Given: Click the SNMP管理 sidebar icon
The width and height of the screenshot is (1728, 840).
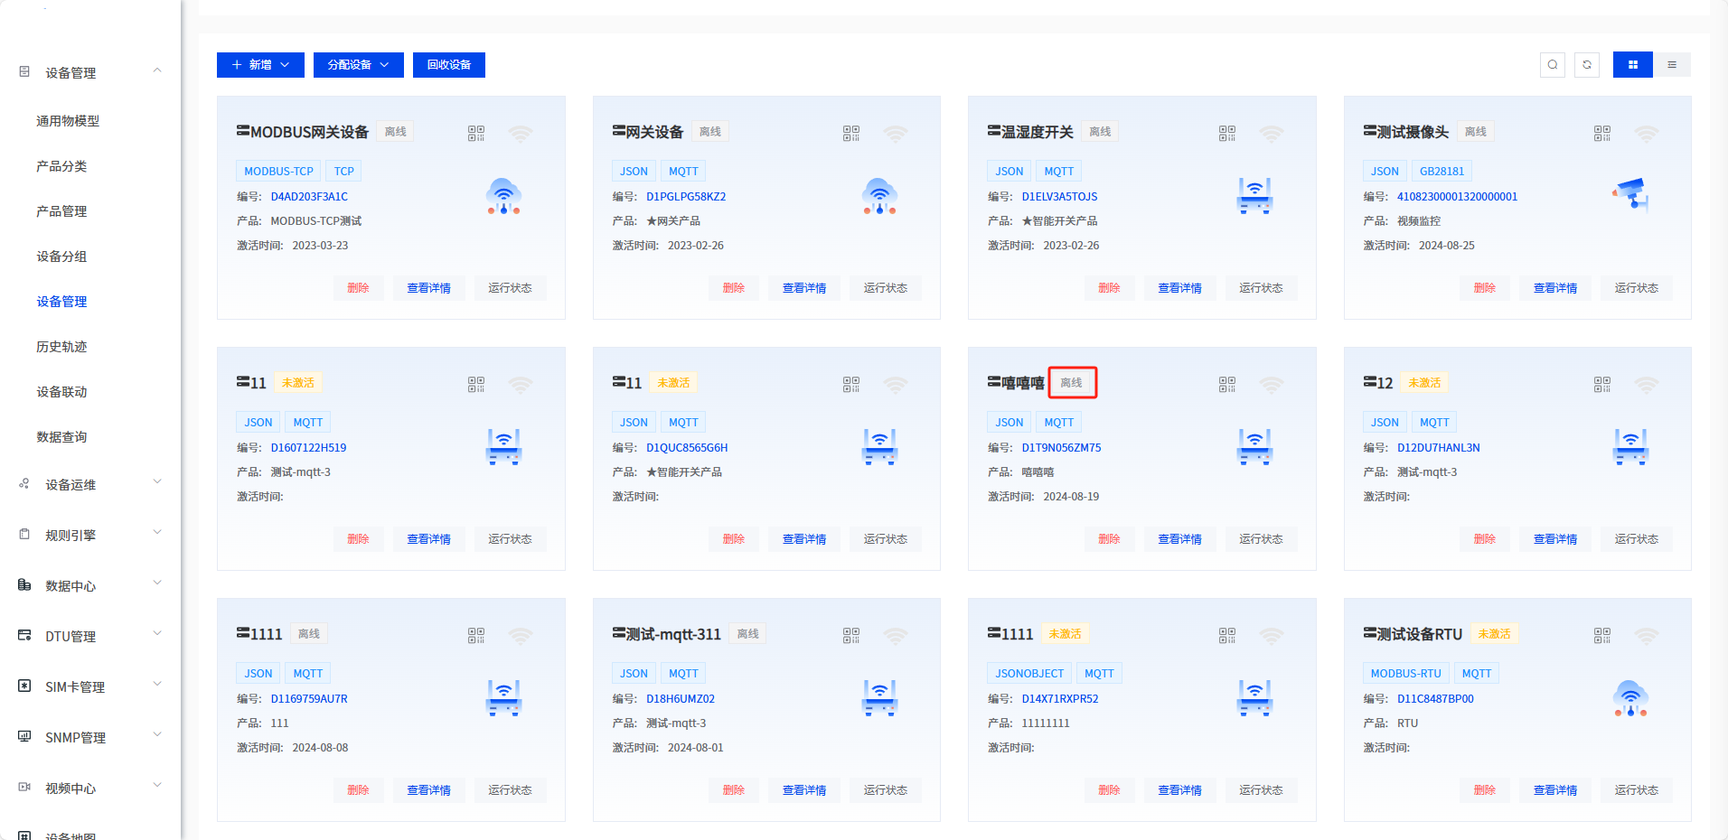Looking at the screenshot, I should (x=24, y=737).
